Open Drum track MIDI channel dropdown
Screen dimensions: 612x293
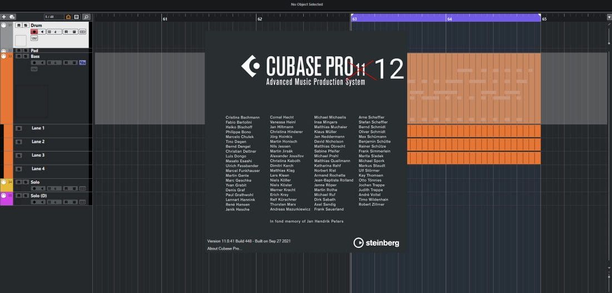[55, 32]
